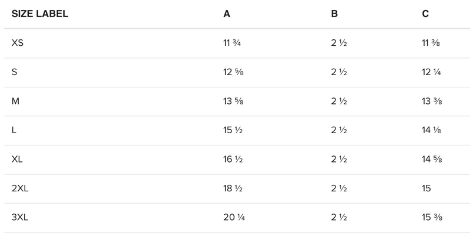Select the M size row label

click(16, 102)
